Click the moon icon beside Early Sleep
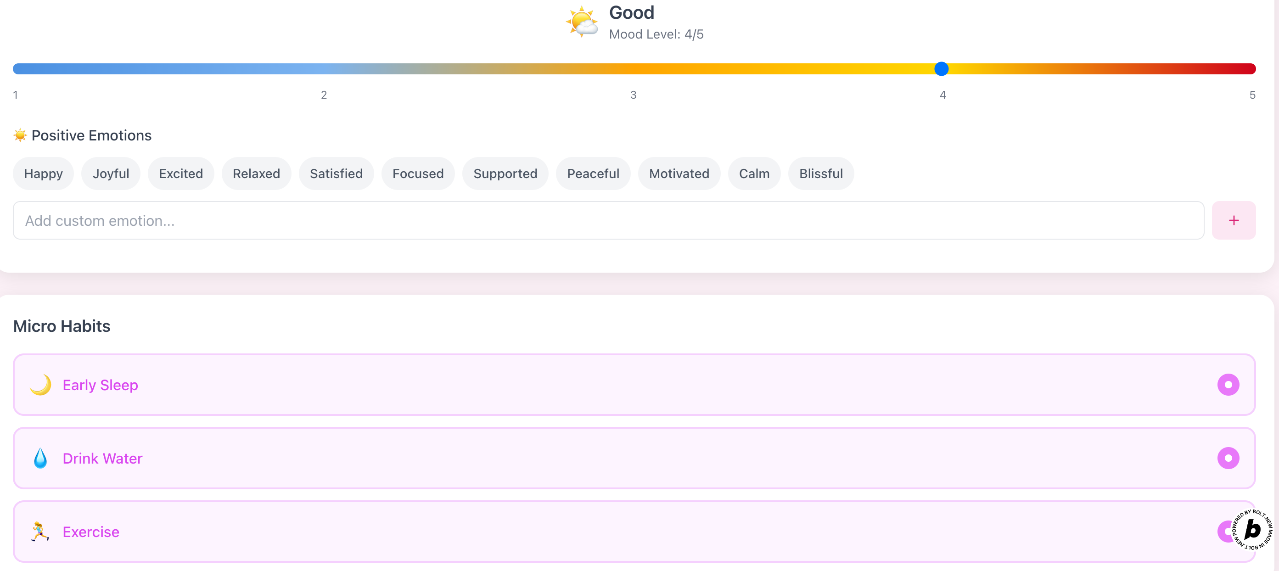The height and width of the screenshot is (571, 1279). tap(41, 385)
